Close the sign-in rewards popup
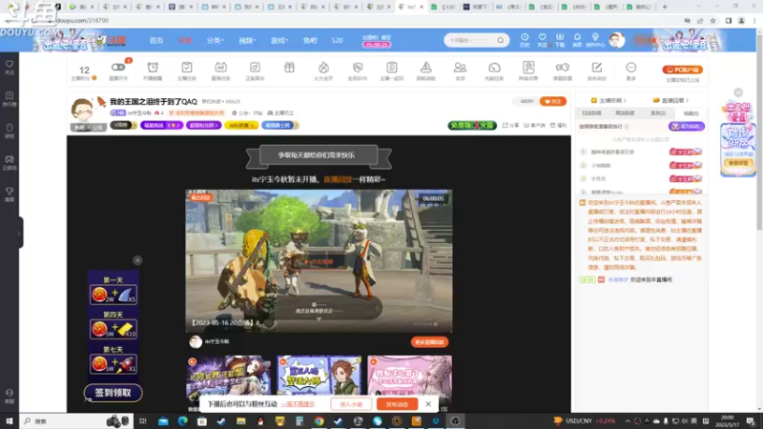 137,260
